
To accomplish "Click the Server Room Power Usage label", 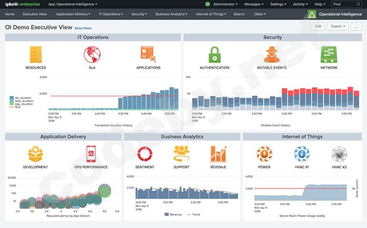I will [302, 216].
